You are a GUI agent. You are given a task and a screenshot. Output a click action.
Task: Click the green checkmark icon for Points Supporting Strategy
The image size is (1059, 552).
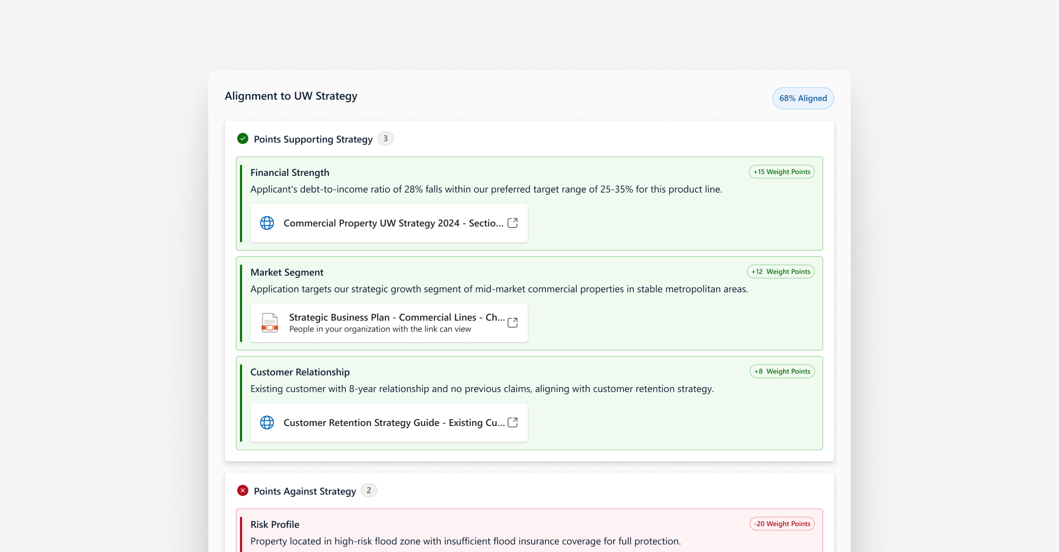[243, 139]
